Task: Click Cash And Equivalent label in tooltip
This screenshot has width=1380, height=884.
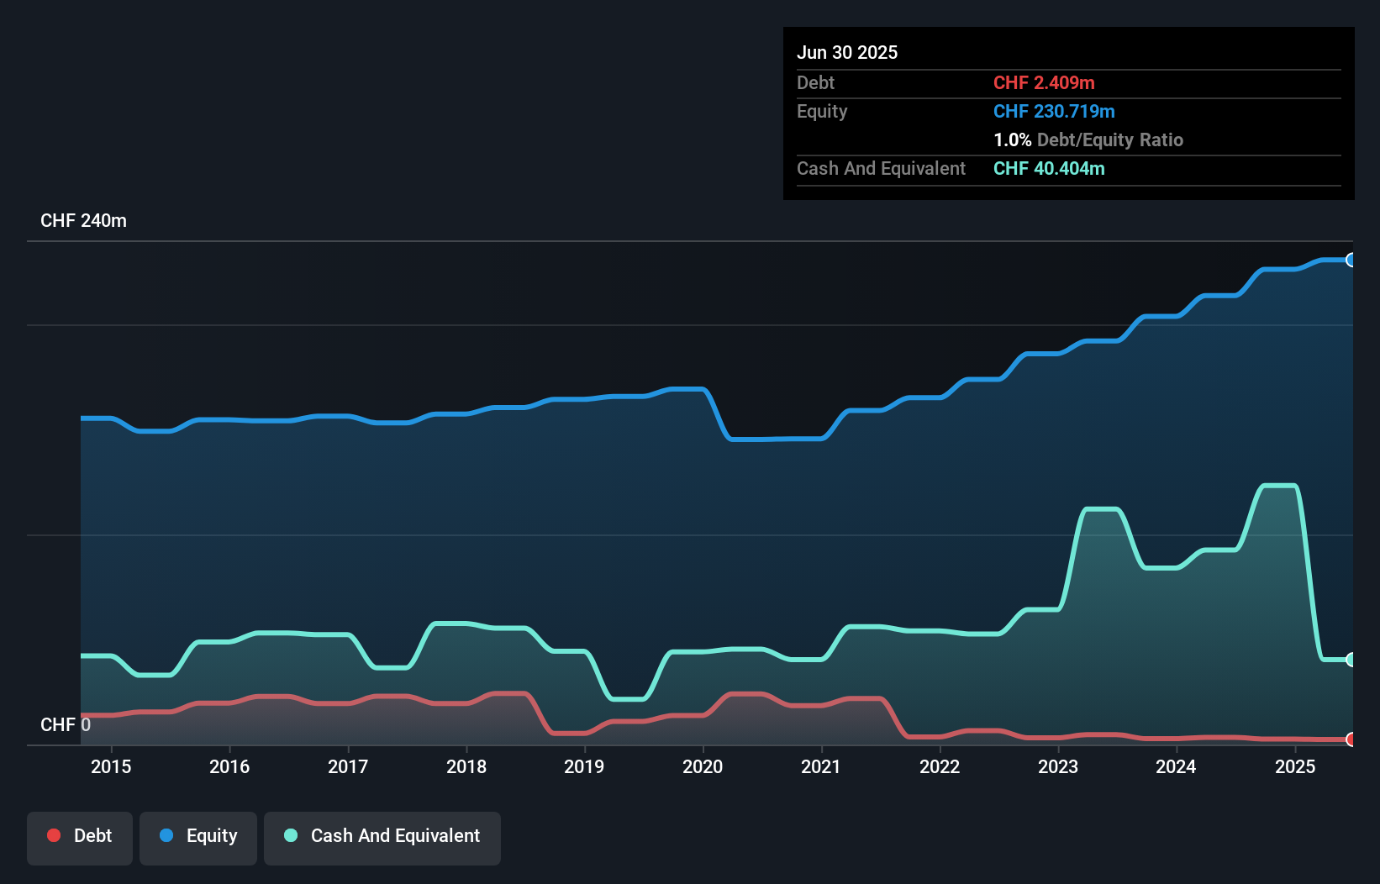Action: (x=881, y=168)
